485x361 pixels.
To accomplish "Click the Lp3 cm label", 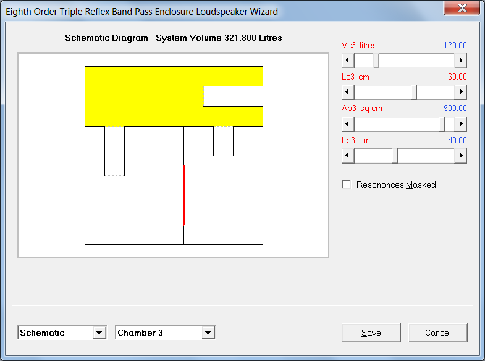I will [356, 140].
